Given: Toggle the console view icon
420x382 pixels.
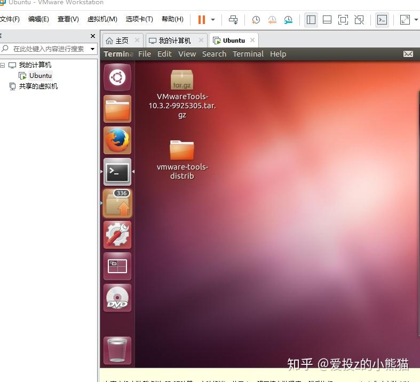Looking at the screenshot, I should tap(382, 20).
